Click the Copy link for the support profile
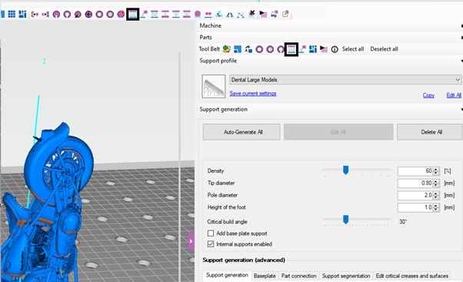The image size is (463, 282). point(428,95)
